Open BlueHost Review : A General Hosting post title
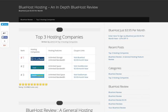Viewport: 168px width, 112px height. (59, 110)
